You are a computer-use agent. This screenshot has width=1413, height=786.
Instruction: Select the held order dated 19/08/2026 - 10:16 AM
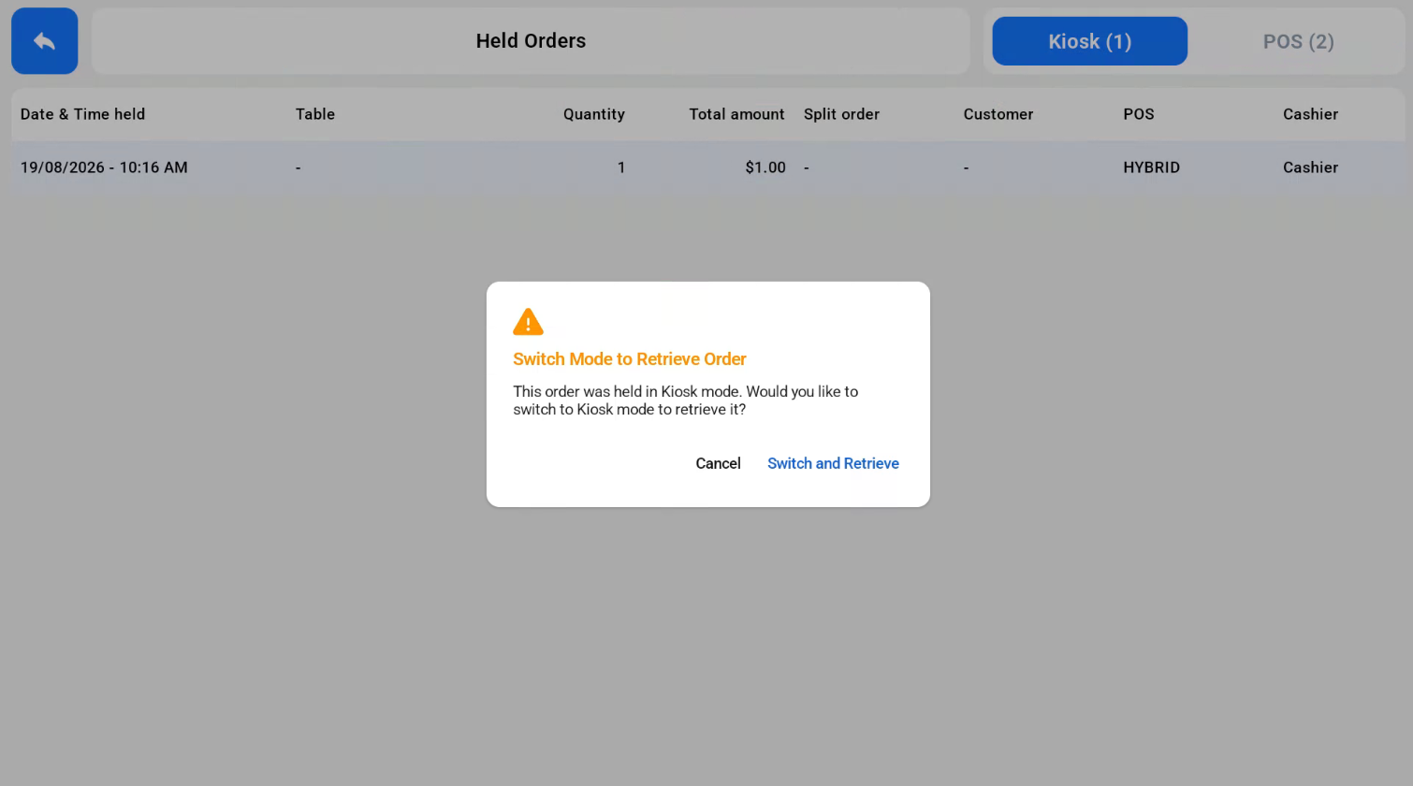pos(707,167)
